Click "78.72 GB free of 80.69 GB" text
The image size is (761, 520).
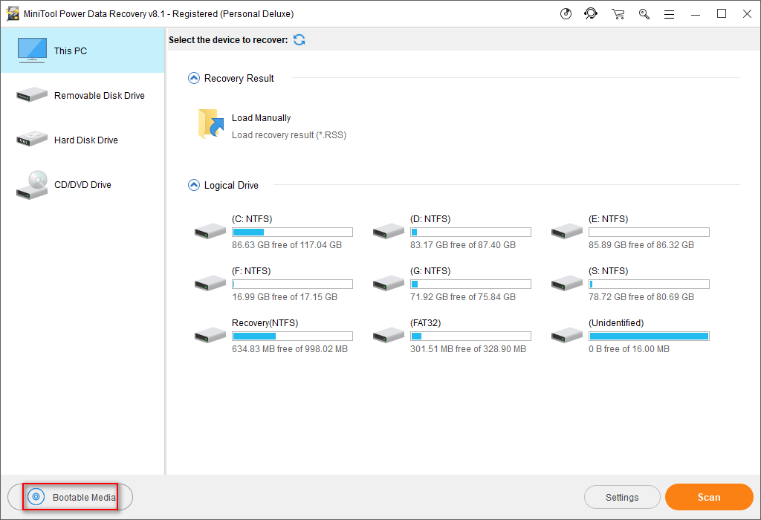click(641, 297)
